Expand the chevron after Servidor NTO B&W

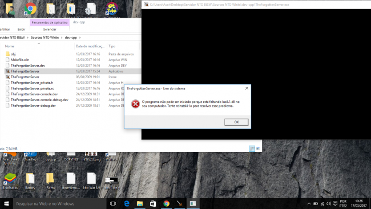[x=28, y=37]
